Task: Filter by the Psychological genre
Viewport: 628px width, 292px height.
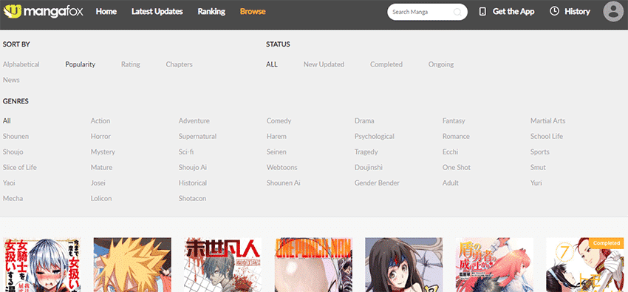Action: (374, 136)
